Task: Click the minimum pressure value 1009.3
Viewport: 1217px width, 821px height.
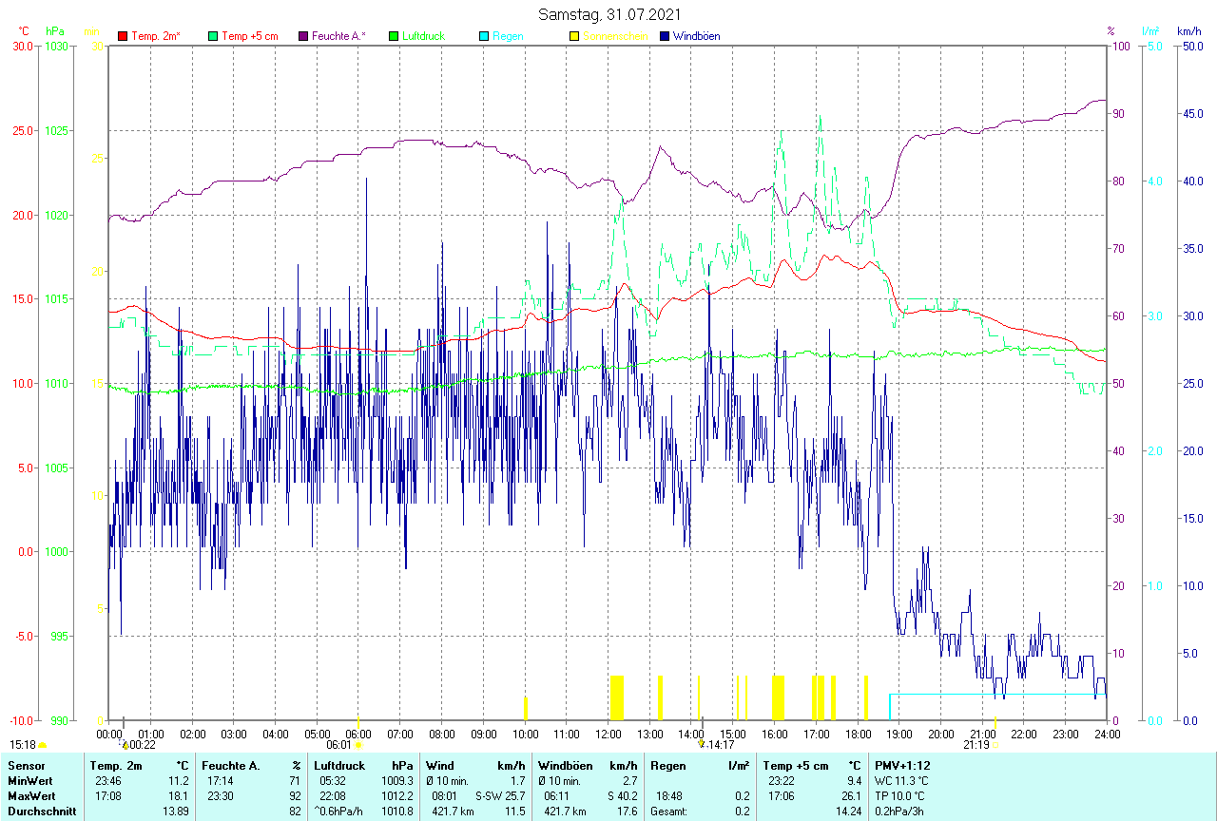Action: tap(397, 781)
